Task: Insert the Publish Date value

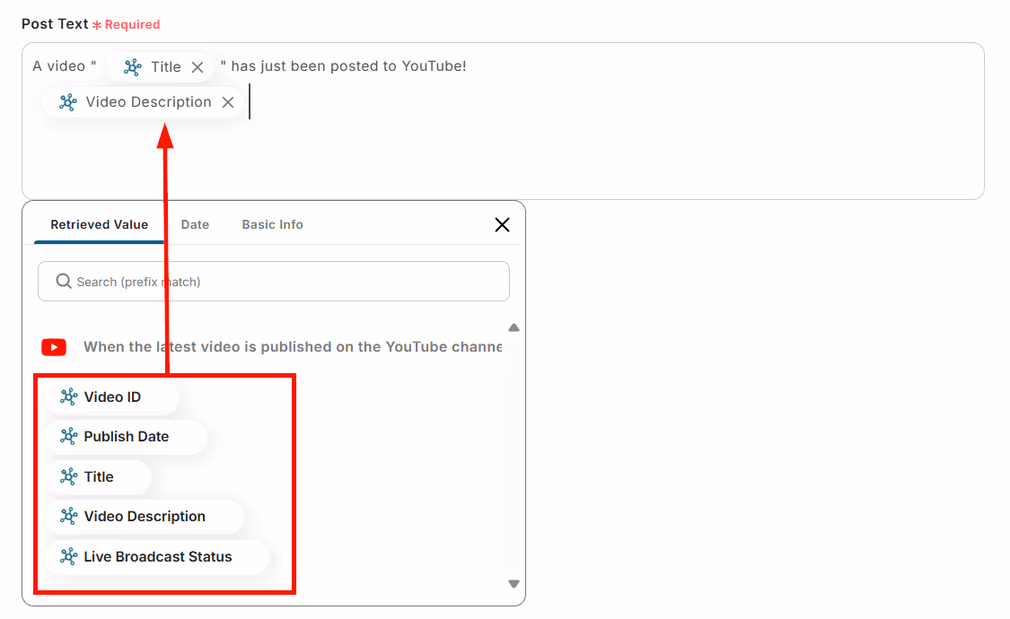Action: 127,437
